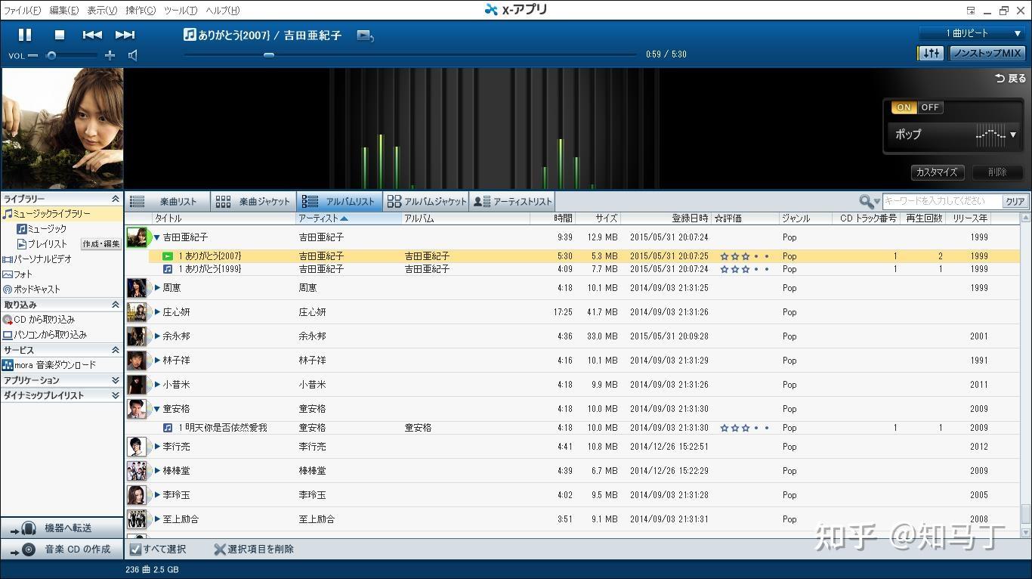This screenshot has width=1032, height=579.
Task: Turn the sound effect switch to OFF
Action: (930, 107)
